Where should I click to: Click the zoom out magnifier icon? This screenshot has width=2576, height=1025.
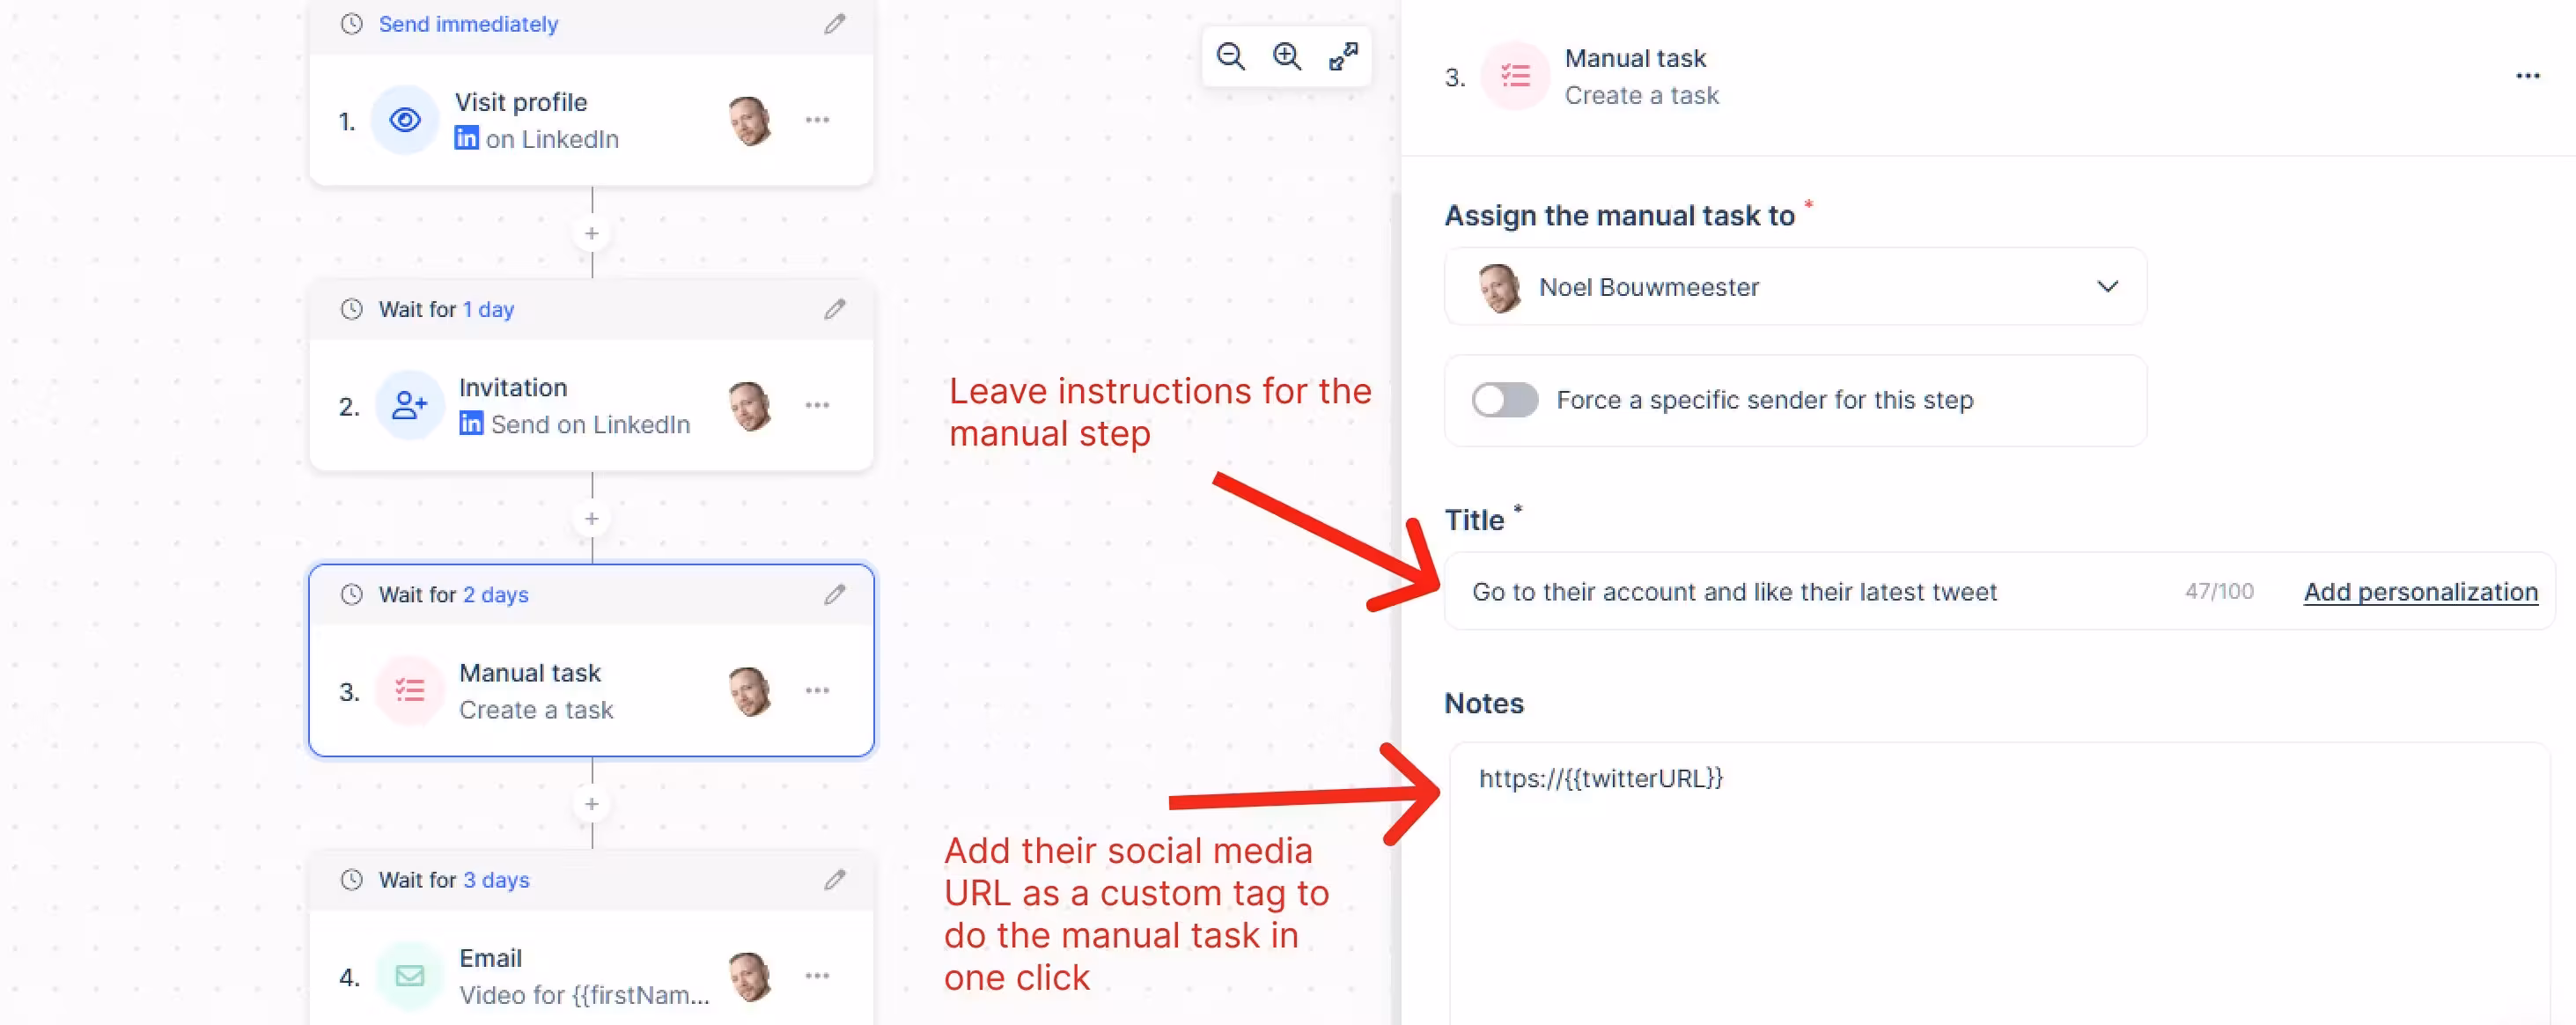pos(1230,56)
